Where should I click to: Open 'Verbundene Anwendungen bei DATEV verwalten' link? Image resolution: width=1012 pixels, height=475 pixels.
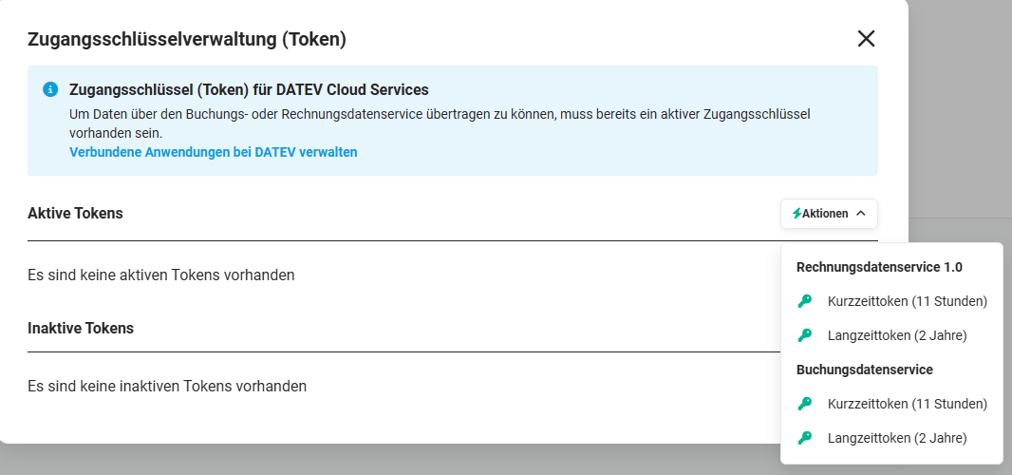pos(213,153)
